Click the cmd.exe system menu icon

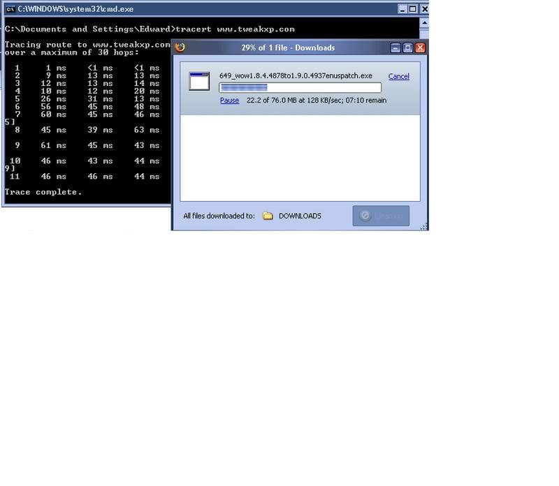(10, 9)
